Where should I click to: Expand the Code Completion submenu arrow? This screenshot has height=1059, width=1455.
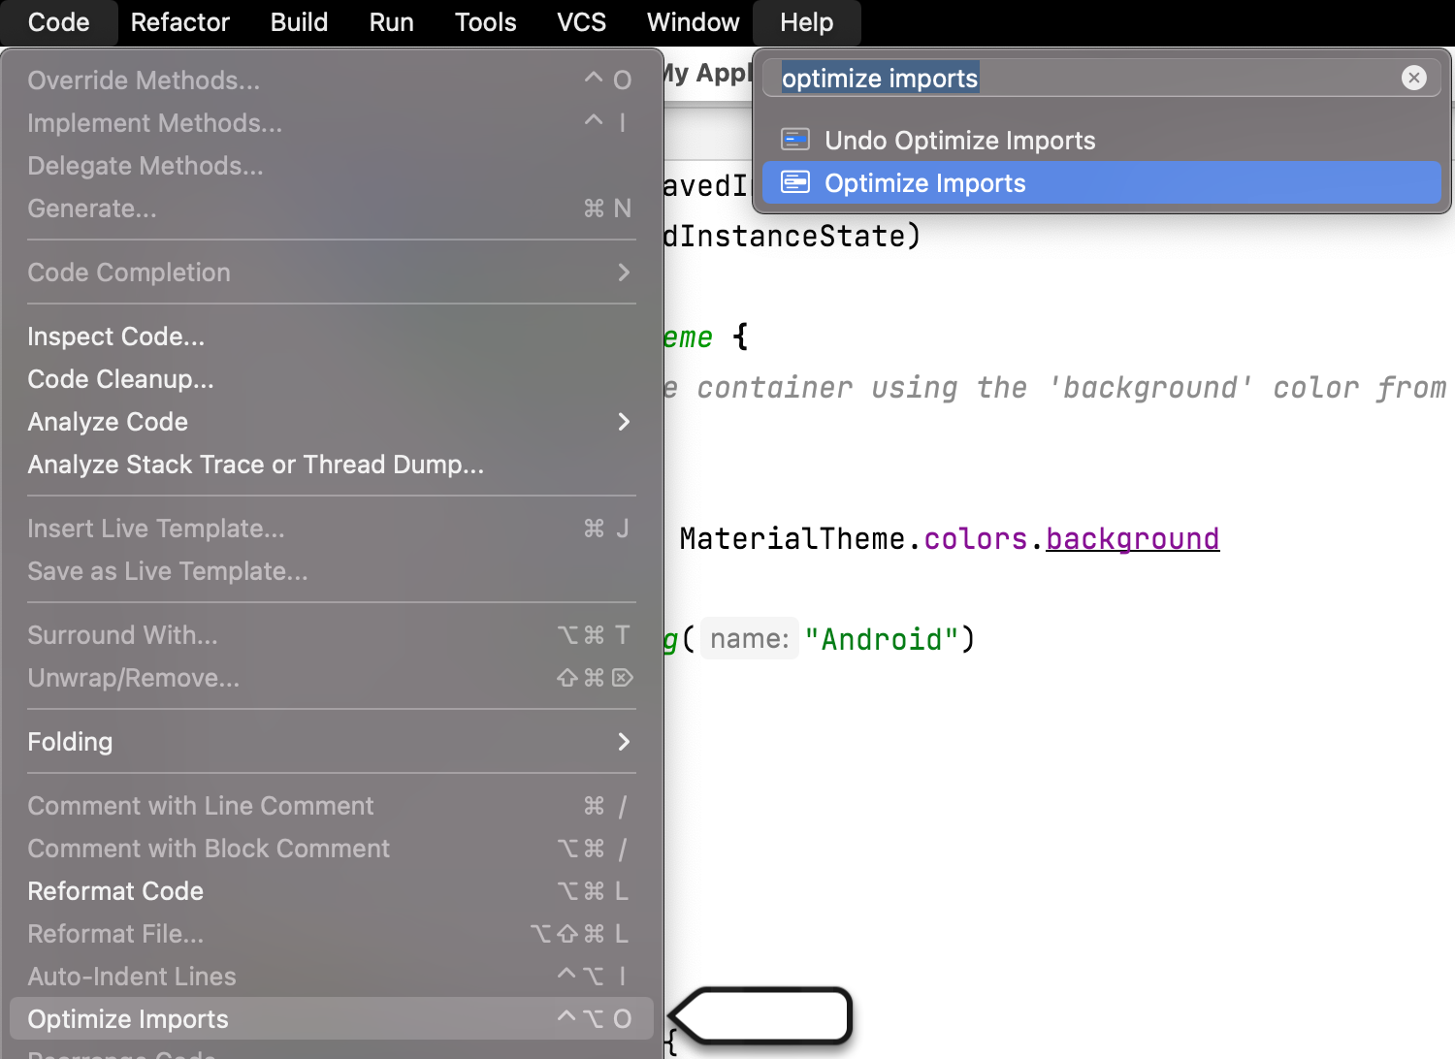[x=624, y=273]
